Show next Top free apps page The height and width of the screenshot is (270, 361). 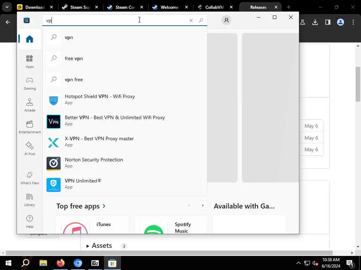tap(203, 205)
